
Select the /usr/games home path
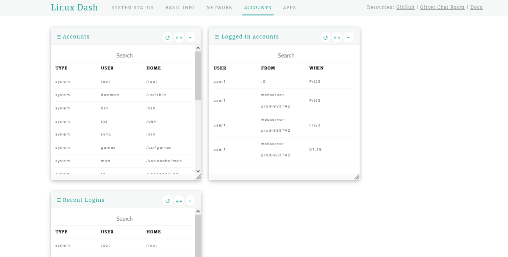click(159, 148)
